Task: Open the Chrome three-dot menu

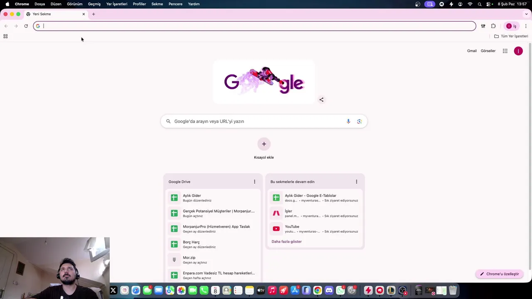Action: point(526,26)
